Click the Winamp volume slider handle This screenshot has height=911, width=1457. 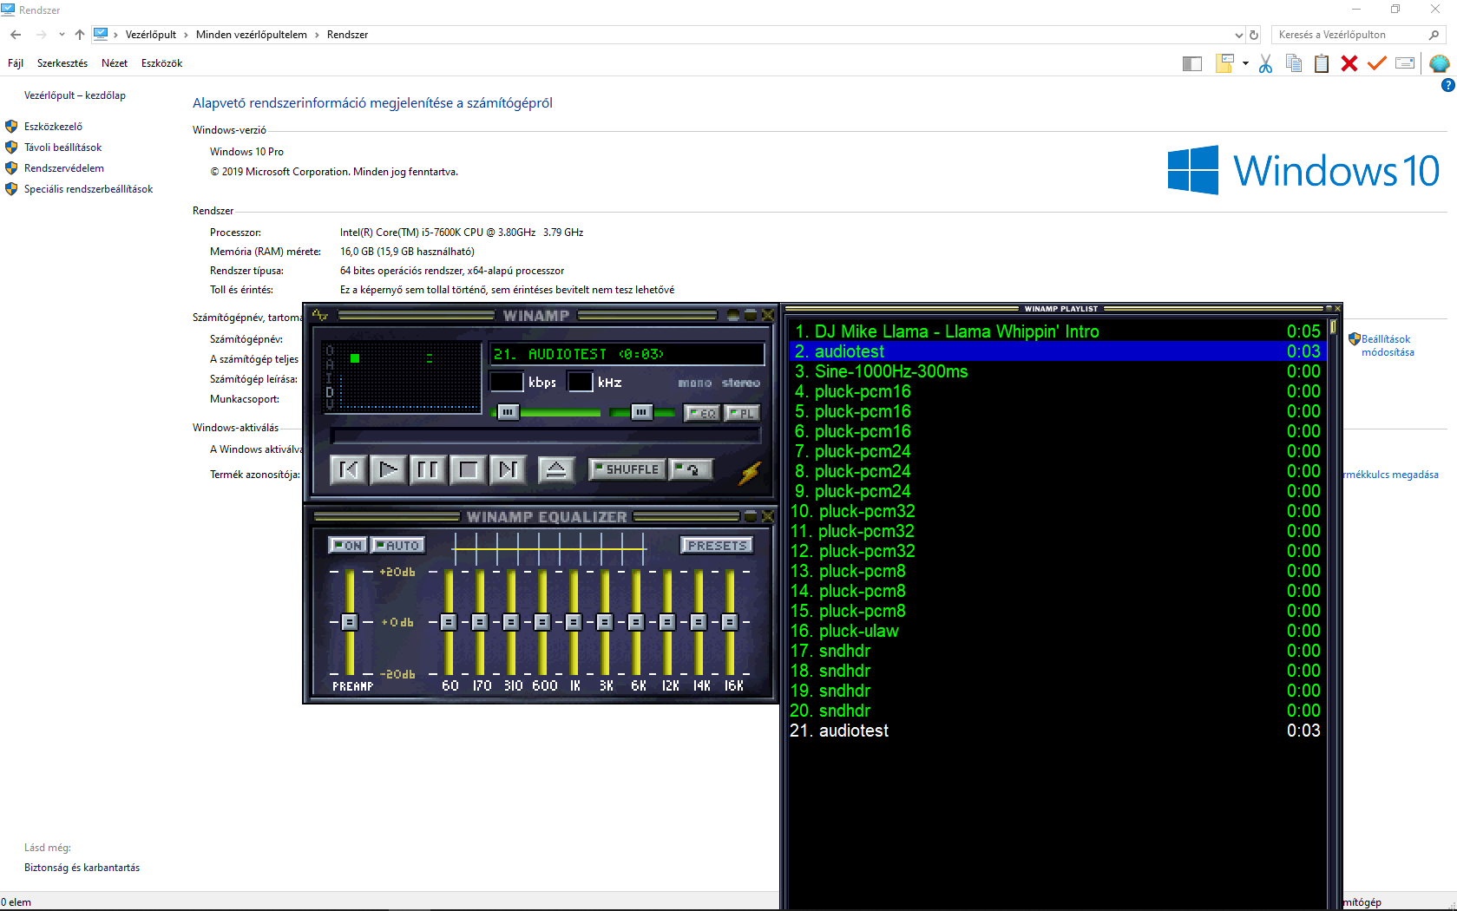(508, 412)
